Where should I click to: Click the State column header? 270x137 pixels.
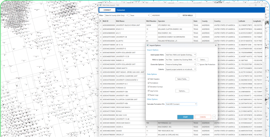(197, 21)
